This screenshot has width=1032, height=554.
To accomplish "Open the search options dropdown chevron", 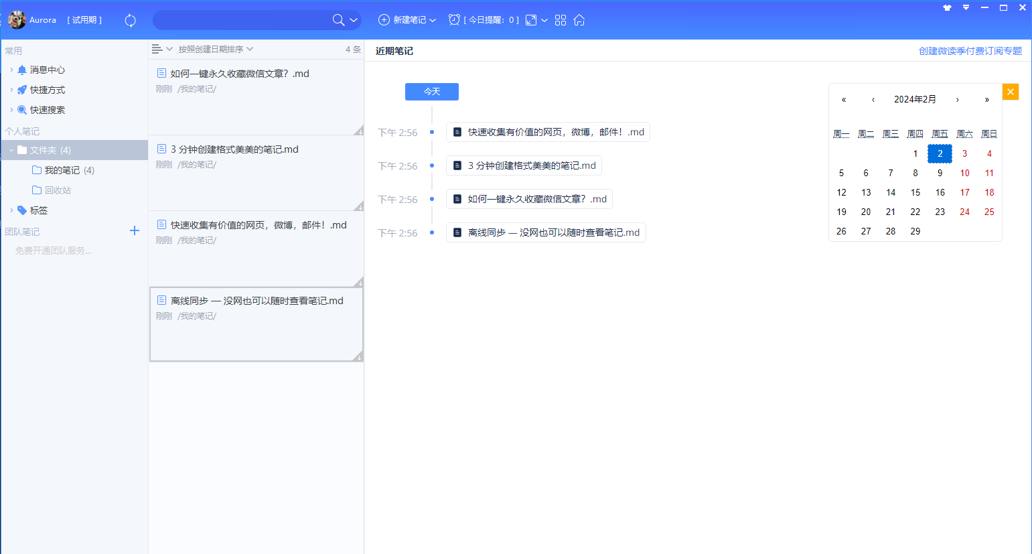I will pos(354,20).
